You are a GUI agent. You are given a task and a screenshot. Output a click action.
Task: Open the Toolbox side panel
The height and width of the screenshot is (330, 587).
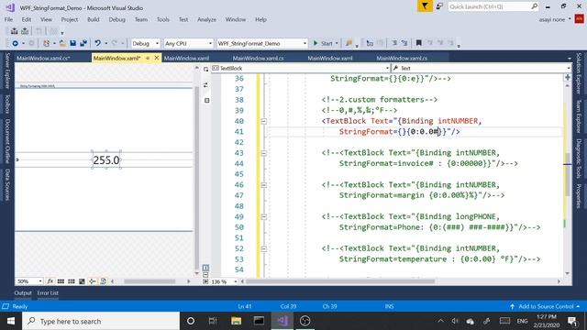(7, 104)
